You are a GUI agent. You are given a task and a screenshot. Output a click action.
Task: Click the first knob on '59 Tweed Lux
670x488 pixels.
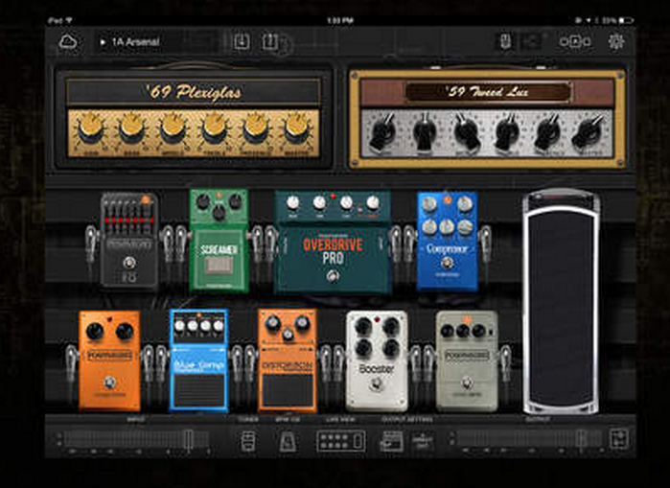pos(383,131)
